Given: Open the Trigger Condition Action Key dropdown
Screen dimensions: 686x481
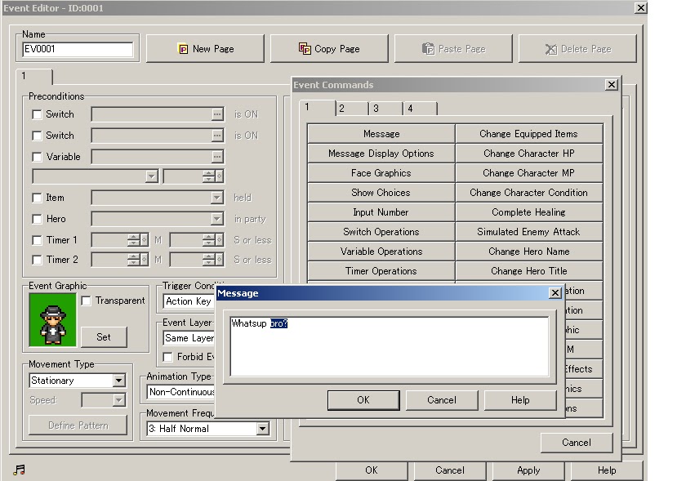Looking at the screenshot, I should click(189, 301).
